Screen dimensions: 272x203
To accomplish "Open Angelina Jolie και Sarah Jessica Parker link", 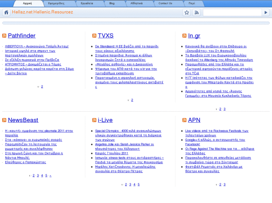I will 125,146.
